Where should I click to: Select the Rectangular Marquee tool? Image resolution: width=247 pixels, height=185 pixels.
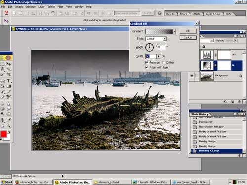[x=2, y=64]
